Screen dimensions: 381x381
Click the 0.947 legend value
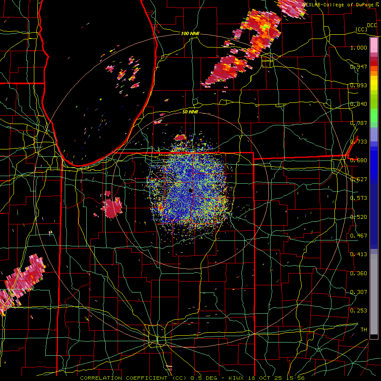coord(359,66)
